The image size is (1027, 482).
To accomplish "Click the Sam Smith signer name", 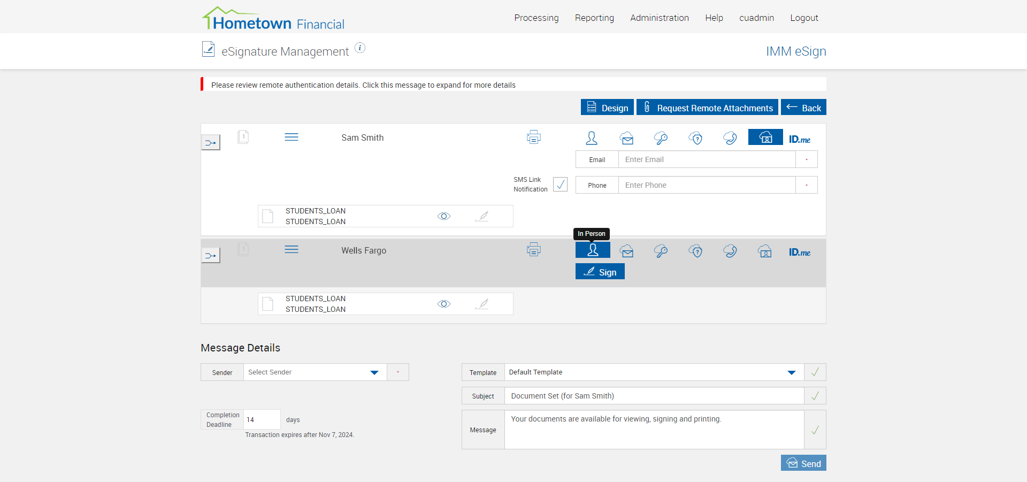I will pos(363,137).
